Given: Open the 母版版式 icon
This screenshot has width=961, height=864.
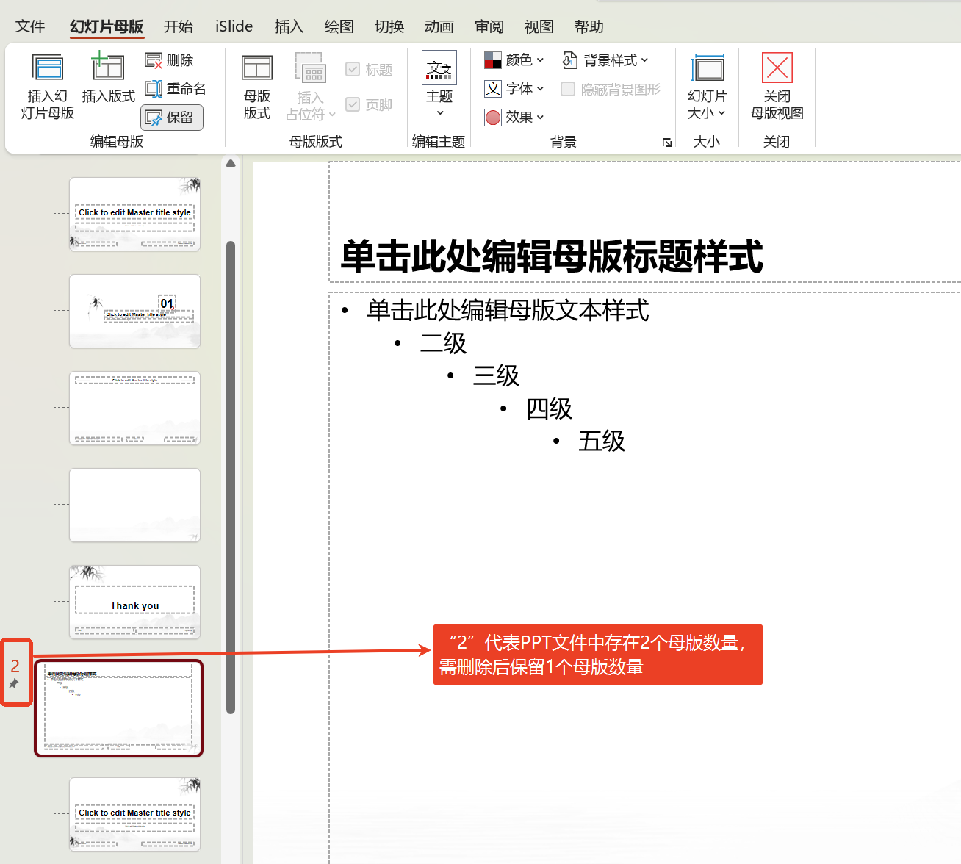Looking at the screenshot, I should (256, 68).
